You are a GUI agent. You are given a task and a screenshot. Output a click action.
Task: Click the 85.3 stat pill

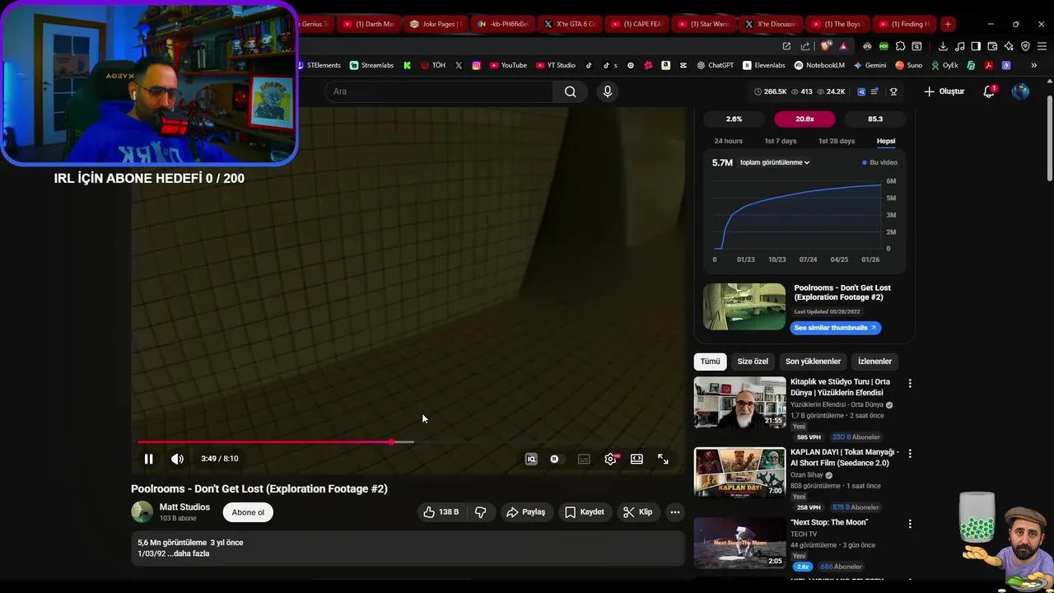[875, 119]
